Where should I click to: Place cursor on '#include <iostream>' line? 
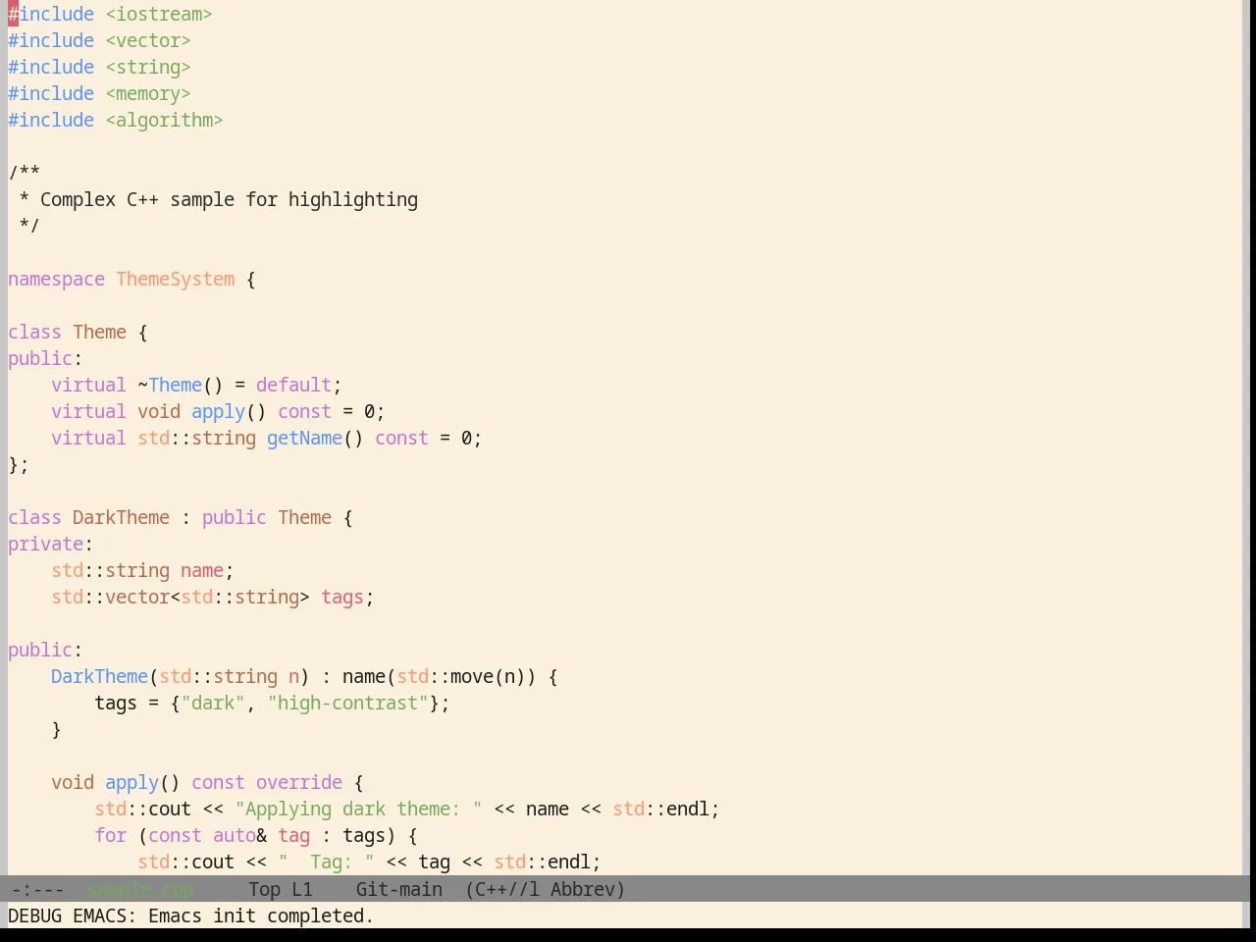pyautogui.click(x=110, y=14)
